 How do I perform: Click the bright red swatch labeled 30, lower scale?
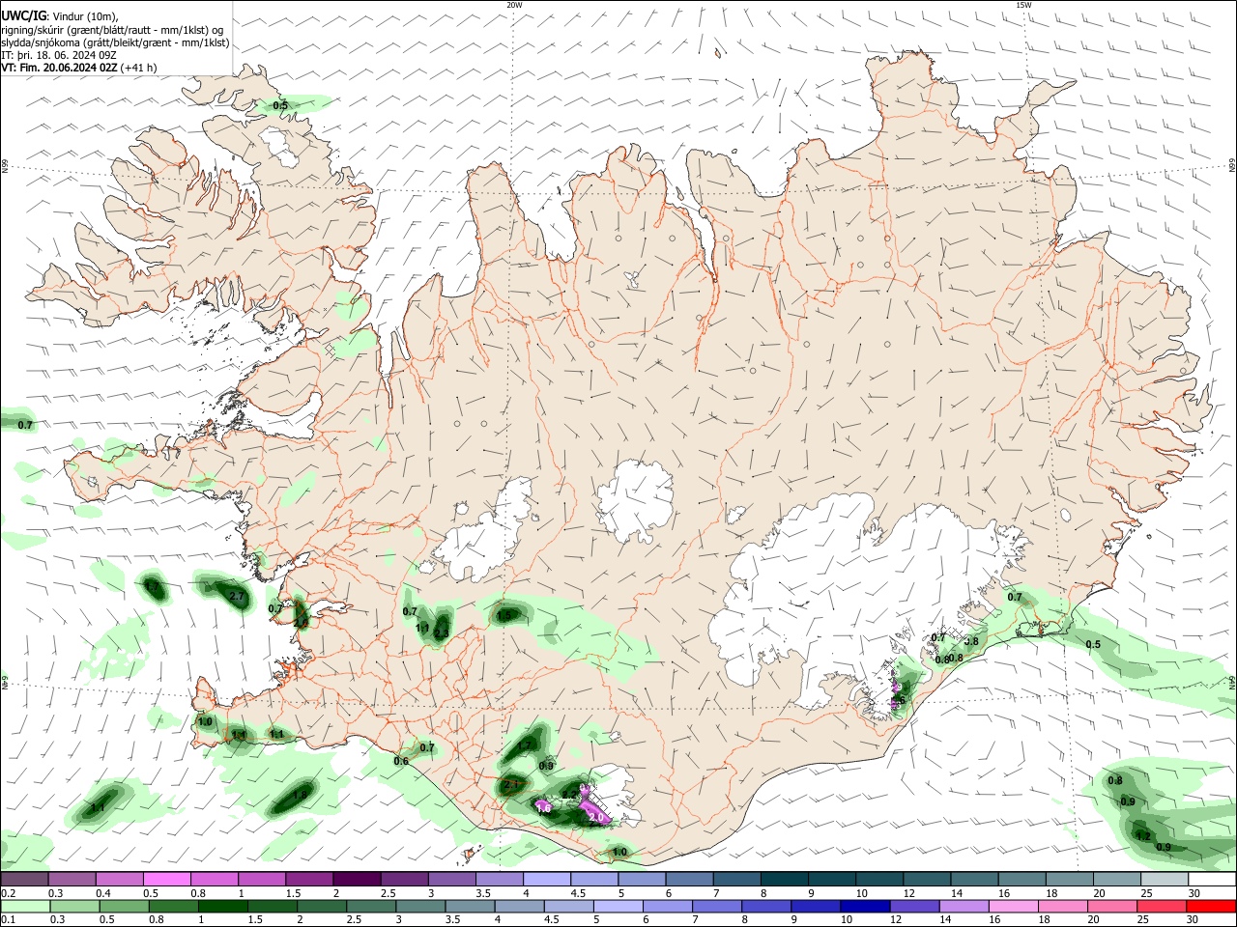(x=1213, y=906)
